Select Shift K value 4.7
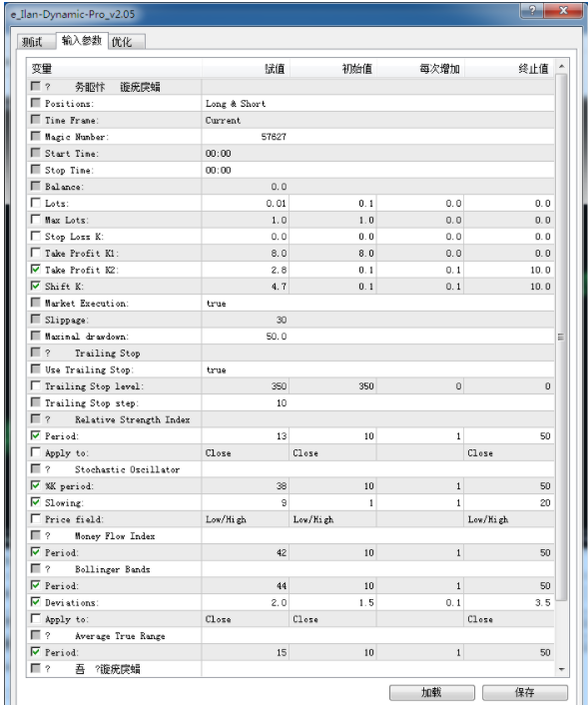 click(279, 287)
